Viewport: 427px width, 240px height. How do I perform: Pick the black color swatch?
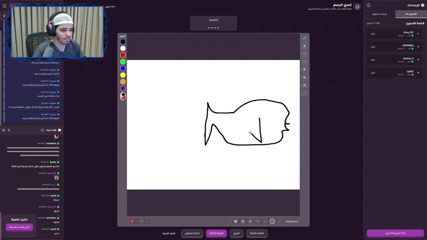click(x=123, y=42)
